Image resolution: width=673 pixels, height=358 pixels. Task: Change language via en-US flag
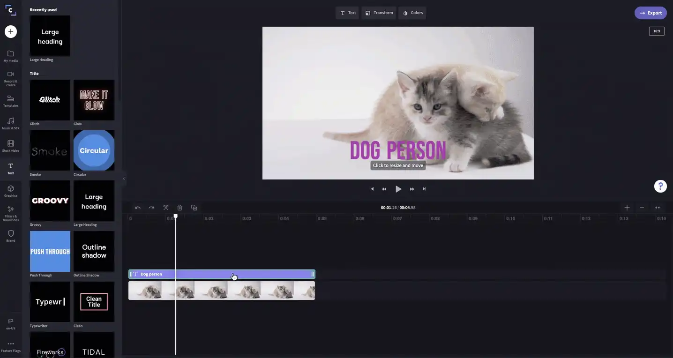11,324
